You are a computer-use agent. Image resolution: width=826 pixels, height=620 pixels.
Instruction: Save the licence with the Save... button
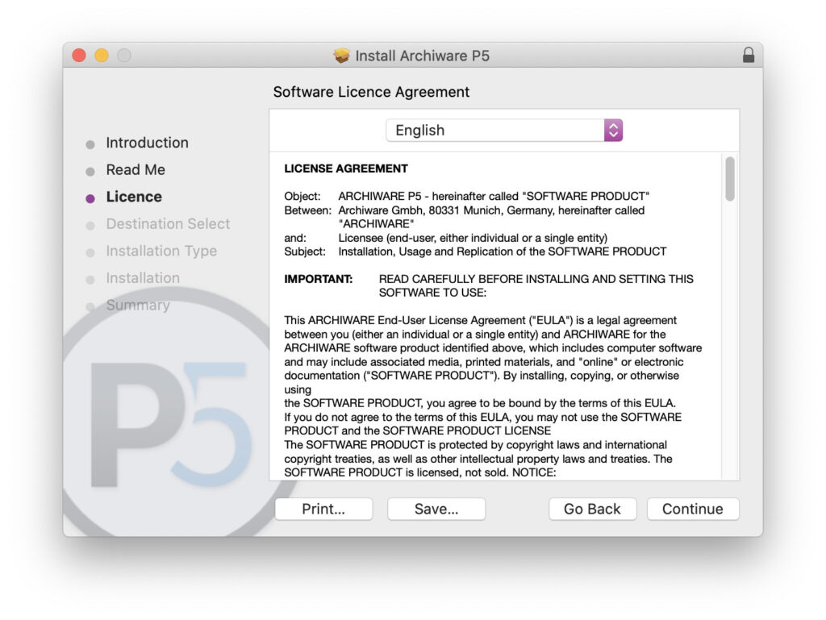pyautogui.click(x=436, y=509)
